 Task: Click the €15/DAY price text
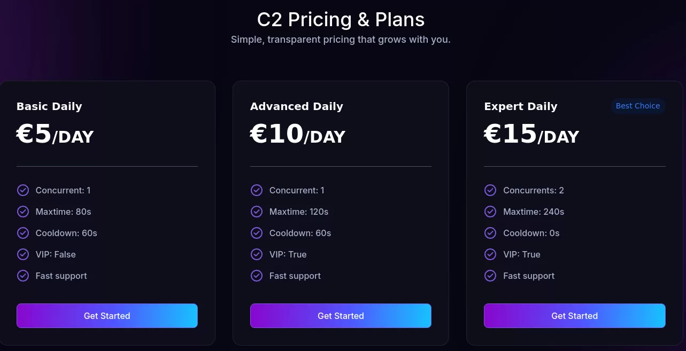(531, 134)
